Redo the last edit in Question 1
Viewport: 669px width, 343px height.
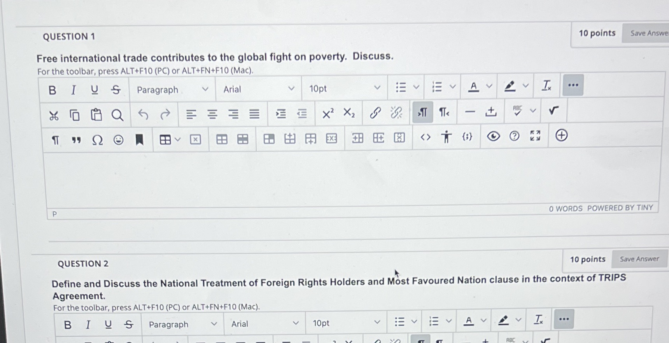pos(165,114)
